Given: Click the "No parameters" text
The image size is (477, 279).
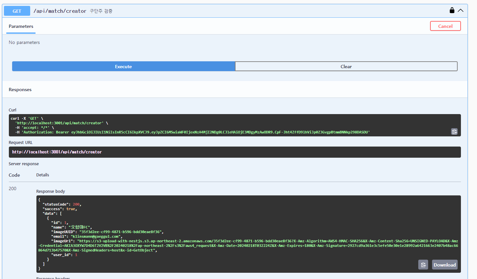Looking at the screenshot, I should click(x=24, y=42).
